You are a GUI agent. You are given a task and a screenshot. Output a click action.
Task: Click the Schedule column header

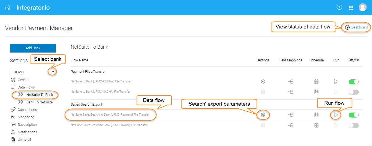pyautogui.click(x=316, y=60)
